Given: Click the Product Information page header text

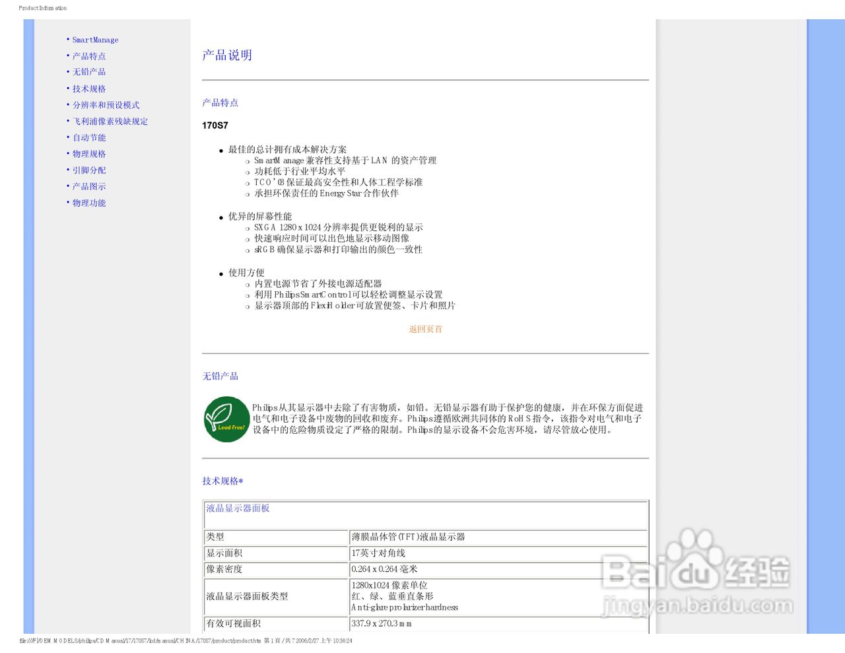Looking at the screenshot, I should 43,8.
